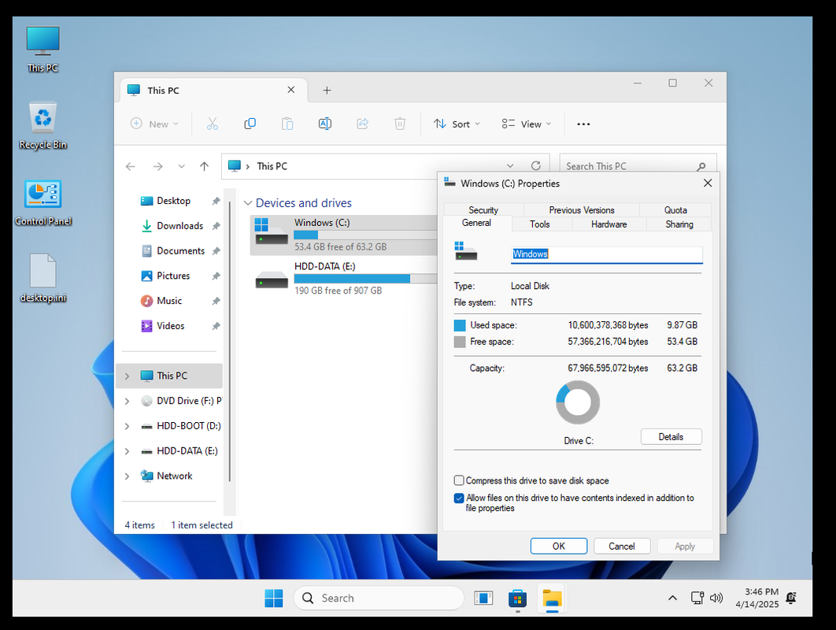This screenshot has width=836, height=630.
Task: Click the network tray icon
Action: (697, 598)
